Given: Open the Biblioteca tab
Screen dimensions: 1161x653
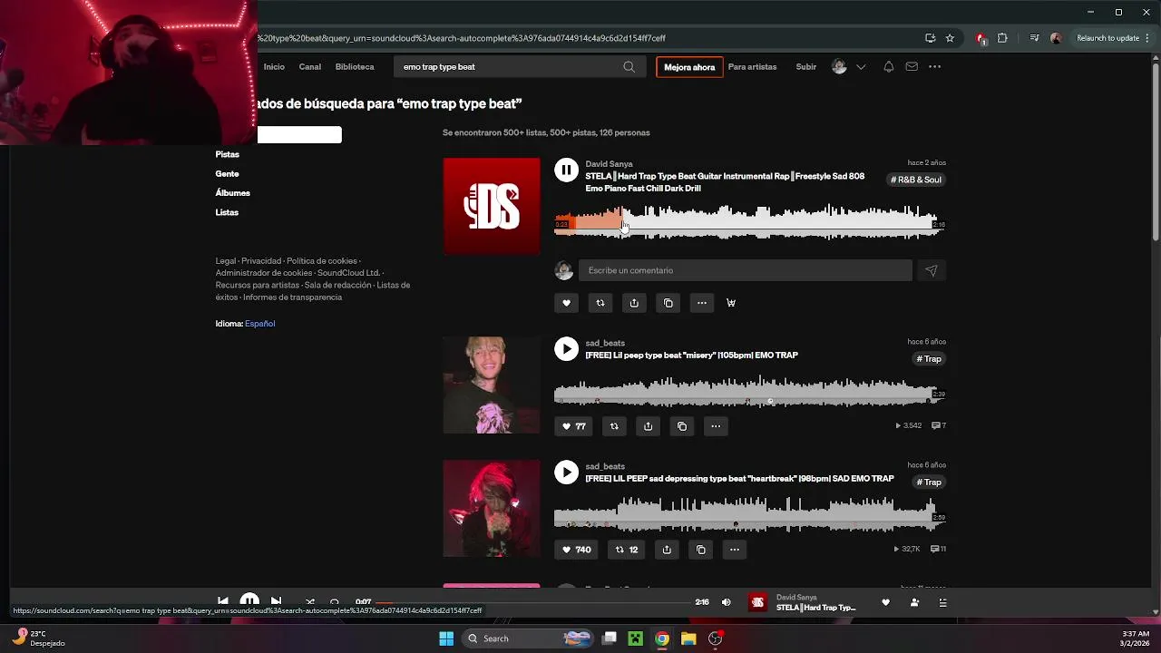Looking at the screenshot, I should point(355,67).
